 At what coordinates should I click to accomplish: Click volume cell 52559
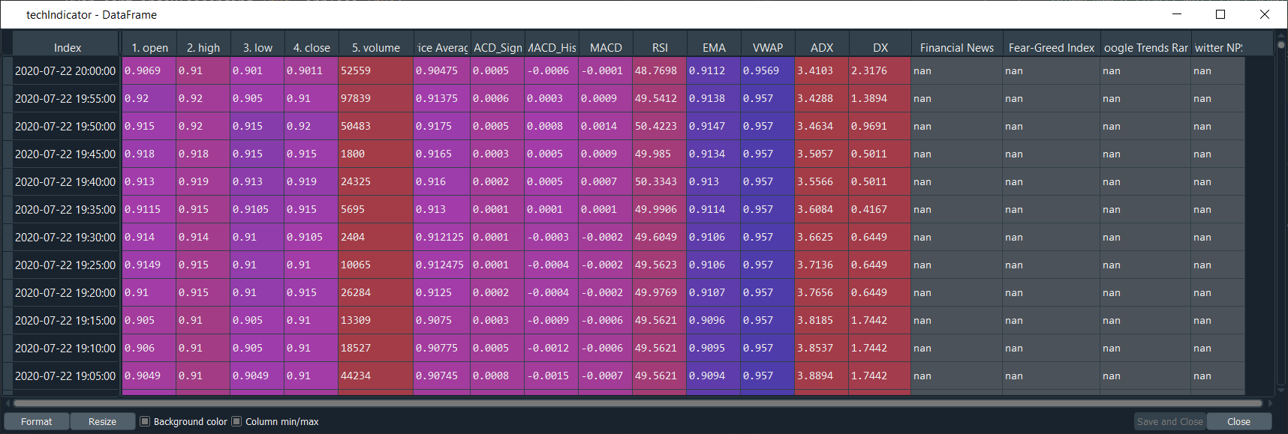(376, 70)
